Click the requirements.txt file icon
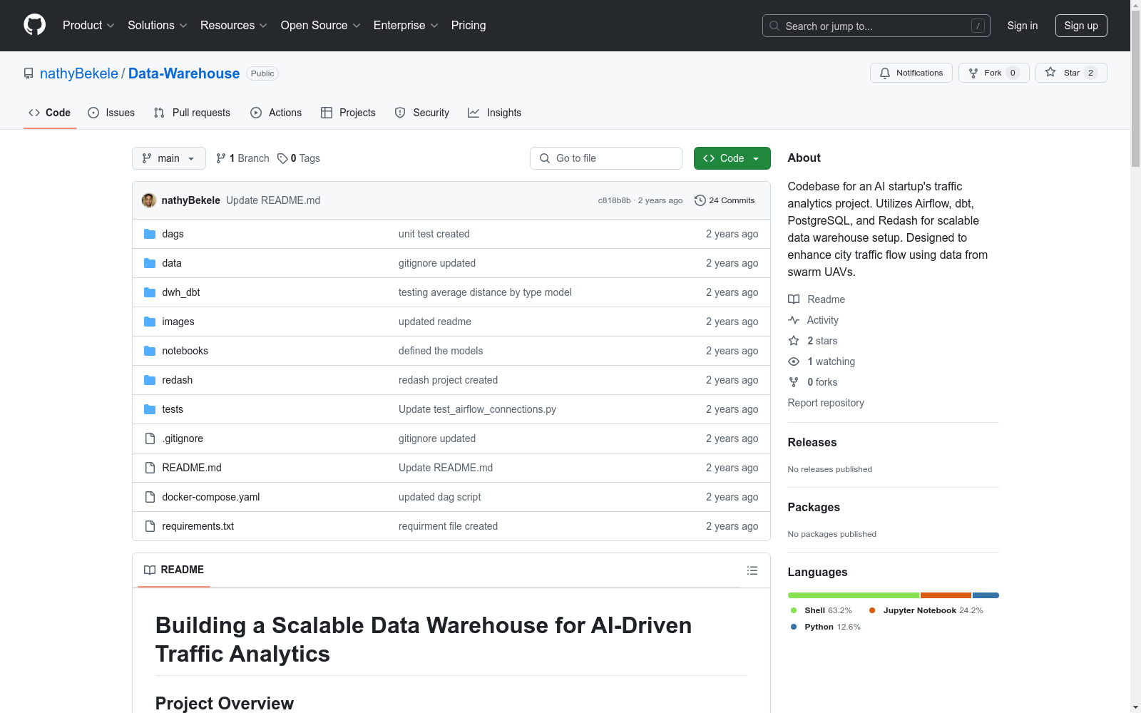This screenshot has height=713, width=1141. (x=150, y=526)
